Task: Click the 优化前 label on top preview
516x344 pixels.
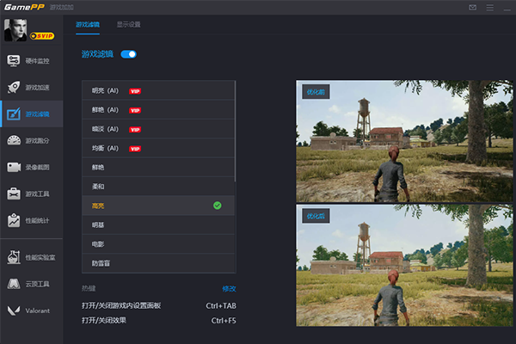Action: pos(316,92)
